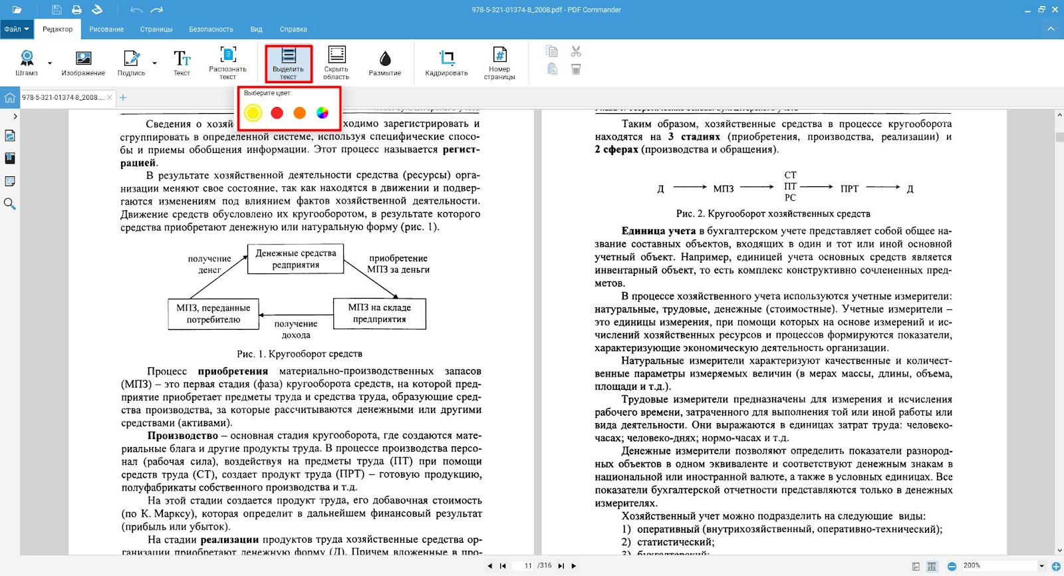Select the Размытие blur tool

[385, 63]
